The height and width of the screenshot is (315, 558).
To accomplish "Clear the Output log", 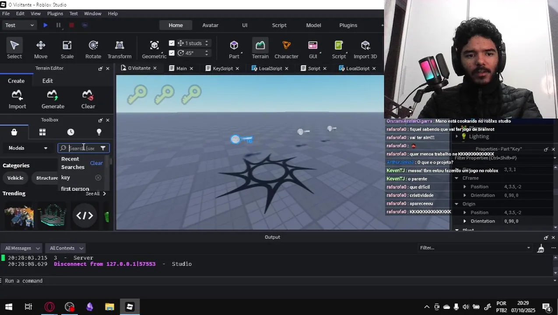I will pyautogui.click(x=541, y=248).
